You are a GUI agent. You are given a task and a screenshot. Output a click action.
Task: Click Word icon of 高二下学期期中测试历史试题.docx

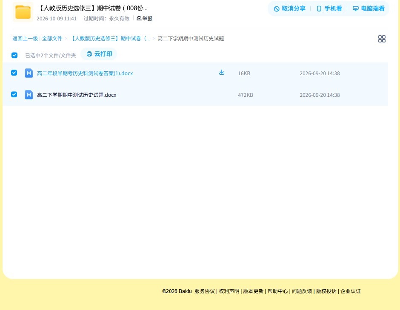pos(29,95)
